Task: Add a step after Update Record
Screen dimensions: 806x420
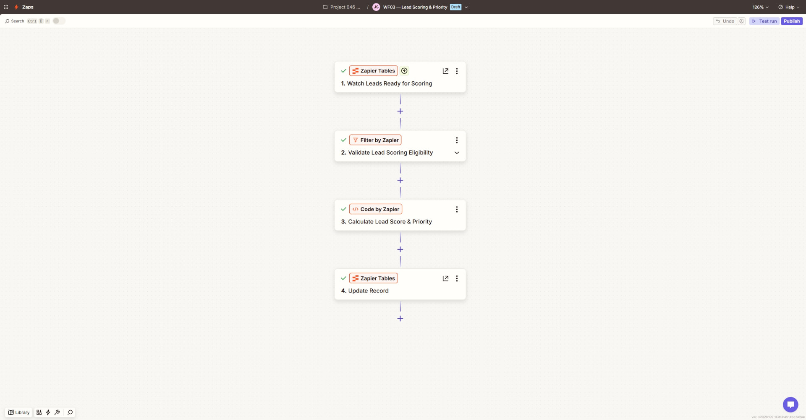Action: coord(400,319)
